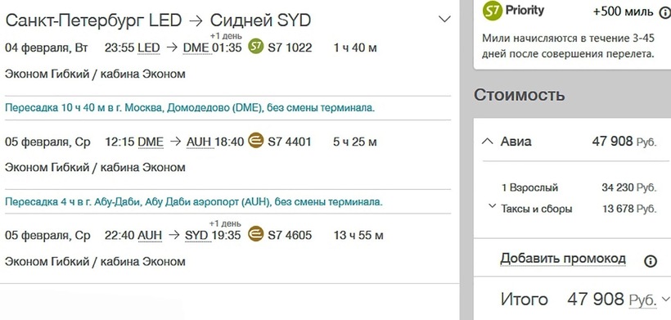Click Добавить промокод link
Image resolution: width=671 pixels, height=320 pixels.
pos(563,259)
